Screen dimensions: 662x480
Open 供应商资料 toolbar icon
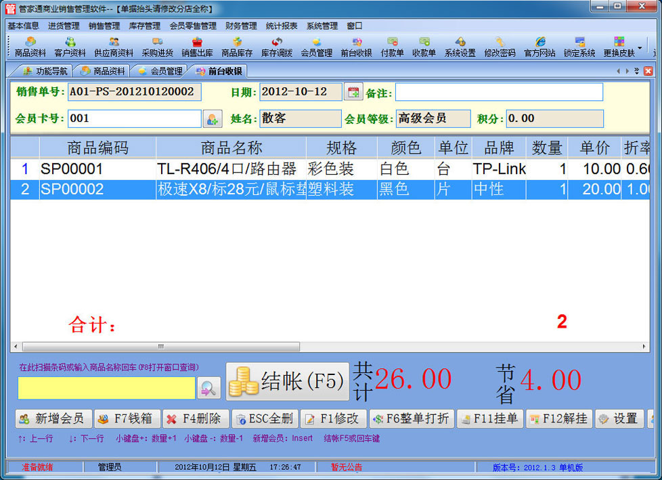[x=114, y=47]
